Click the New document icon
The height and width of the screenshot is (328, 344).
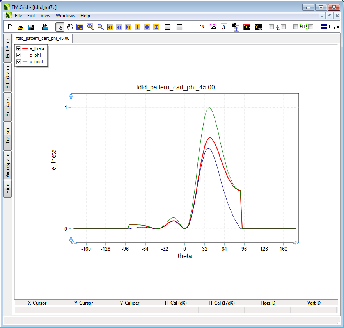11,27
